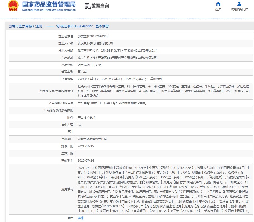This screenshot has height=222, width=254.
Task: Click the national emblem logo
Action: point(13,6)
